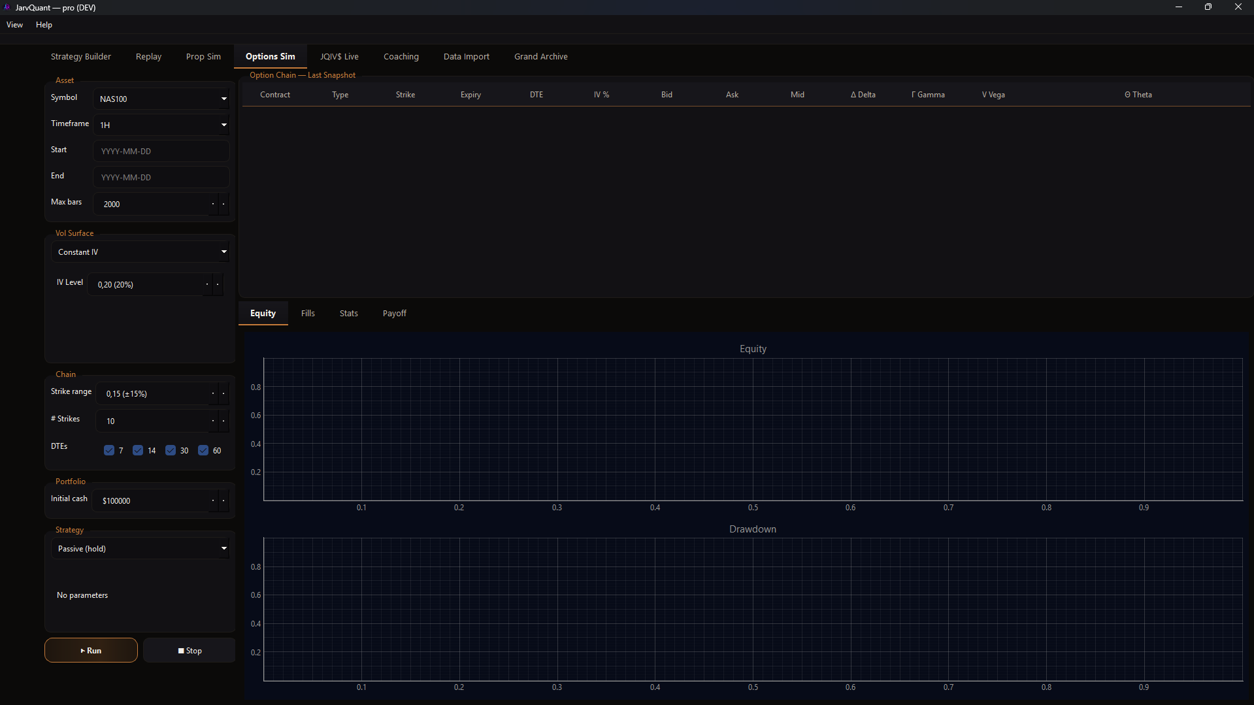Click the Expiry column header
Viewport: 1254px width, 705px height.
point(471,95)
